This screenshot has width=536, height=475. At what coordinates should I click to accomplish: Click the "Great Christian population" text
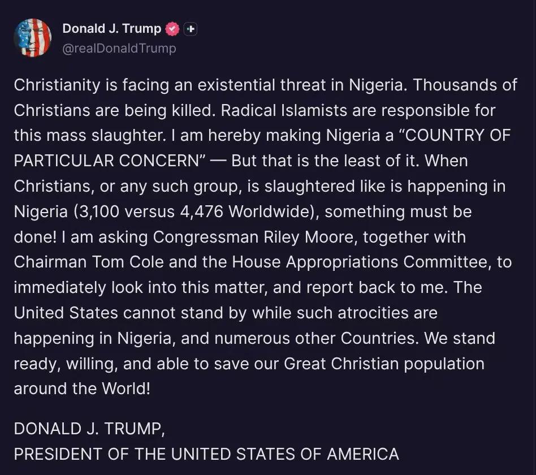384,364
